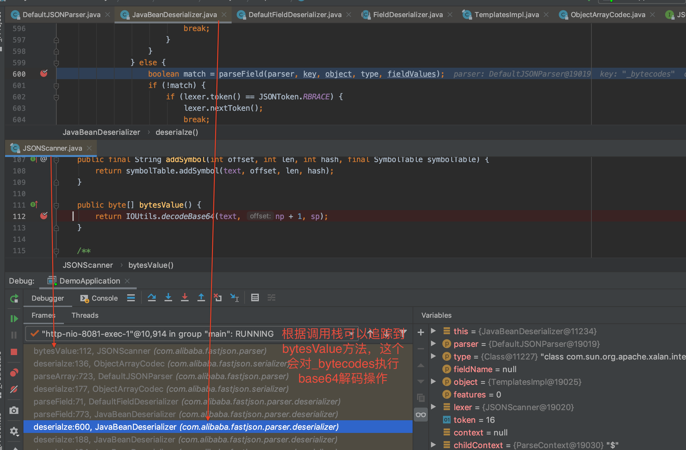Add a new watch with plus icon
The image size is (686, 450).
[x=421, y=332]
